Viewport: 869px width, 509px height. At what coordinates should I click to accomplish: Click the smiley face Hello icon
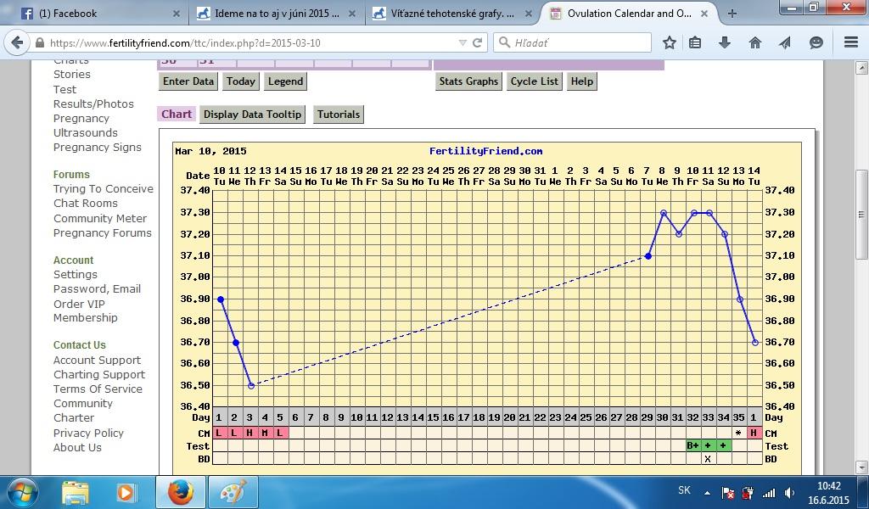tap(816, 42)
